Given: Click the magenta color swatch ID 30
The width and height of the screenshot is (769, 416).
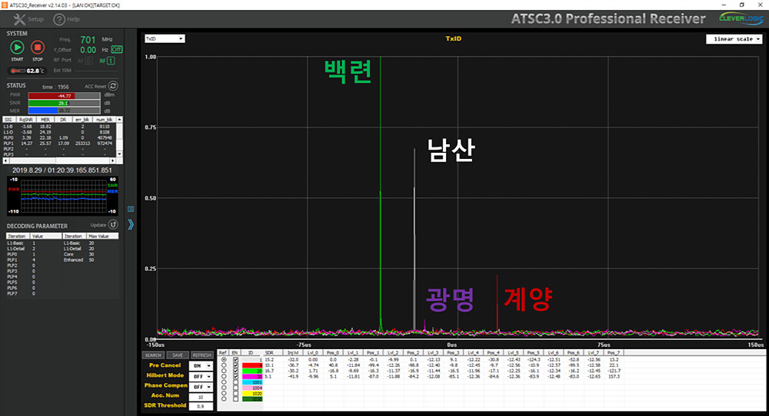Looking at the screenshot, I should tap(252, 376).
